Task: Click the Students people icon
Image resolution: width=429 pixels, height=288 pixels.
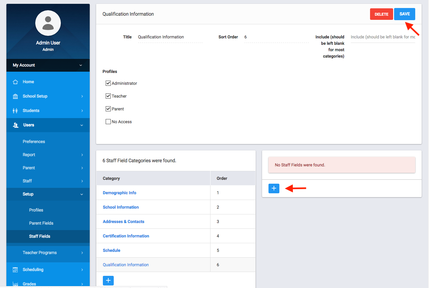Action: [15, 111]
